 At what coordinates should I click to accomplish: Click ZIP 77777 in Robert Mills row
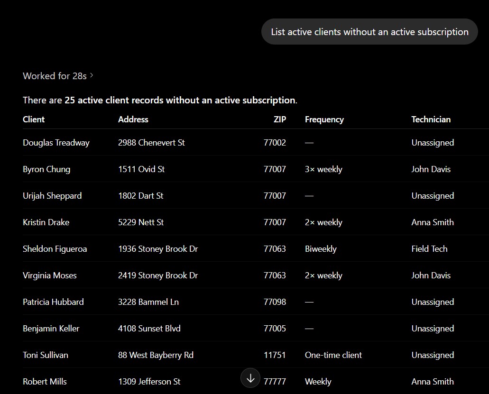pos(275,382)
